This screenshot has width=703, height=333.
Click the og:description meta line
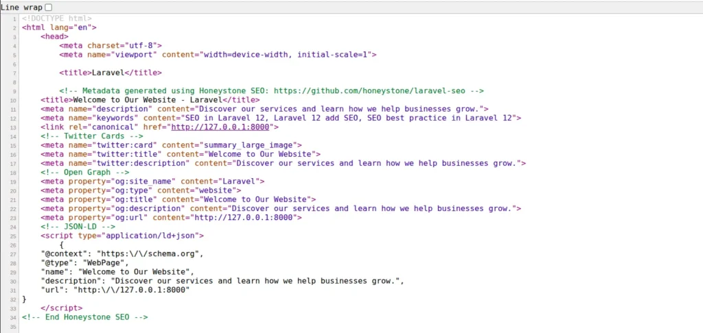281,208
